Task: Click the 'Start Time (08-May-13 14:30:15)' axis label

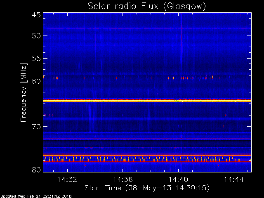Action: coord(147,188)
